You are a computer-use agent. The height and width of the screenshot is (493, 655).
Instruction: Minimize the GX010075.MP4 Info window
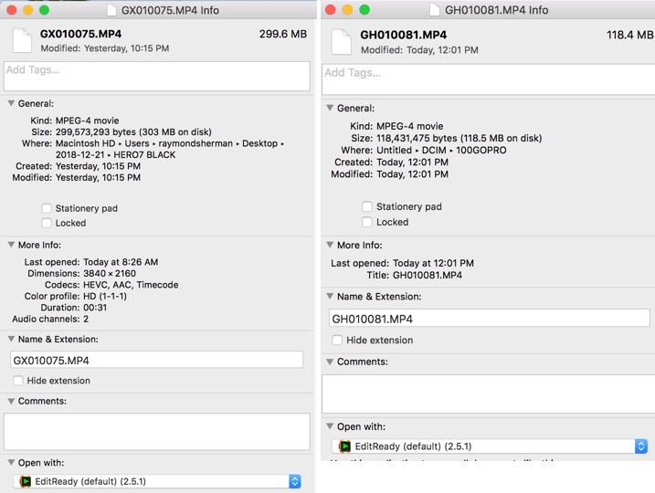pos(28,10)
